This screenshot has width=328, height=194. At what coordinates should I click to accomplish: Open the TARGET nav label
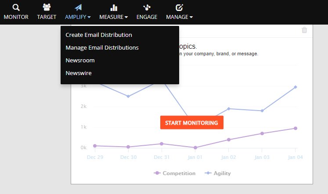click(47, 17)
